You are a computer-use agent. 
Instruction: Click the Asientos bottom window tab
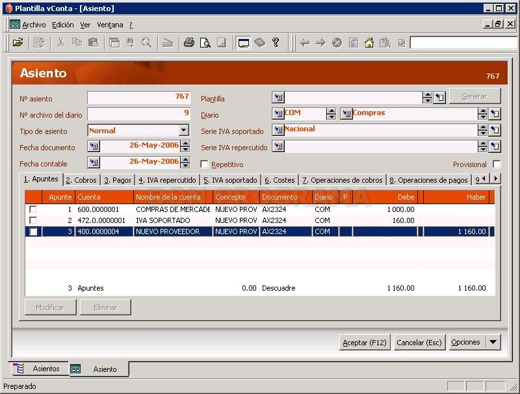[x=40, y=369]
